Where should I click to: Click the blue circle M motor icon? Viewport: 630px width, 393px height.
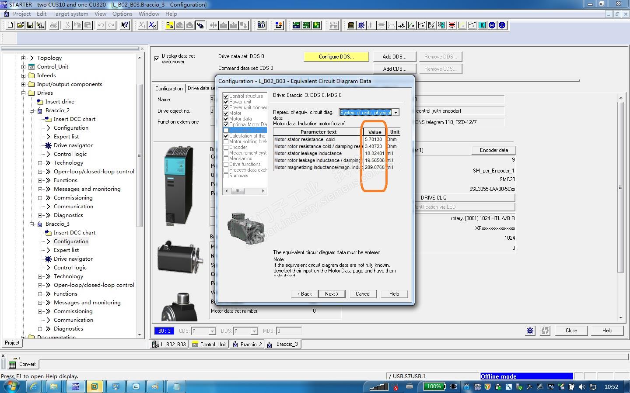(492, 25)
